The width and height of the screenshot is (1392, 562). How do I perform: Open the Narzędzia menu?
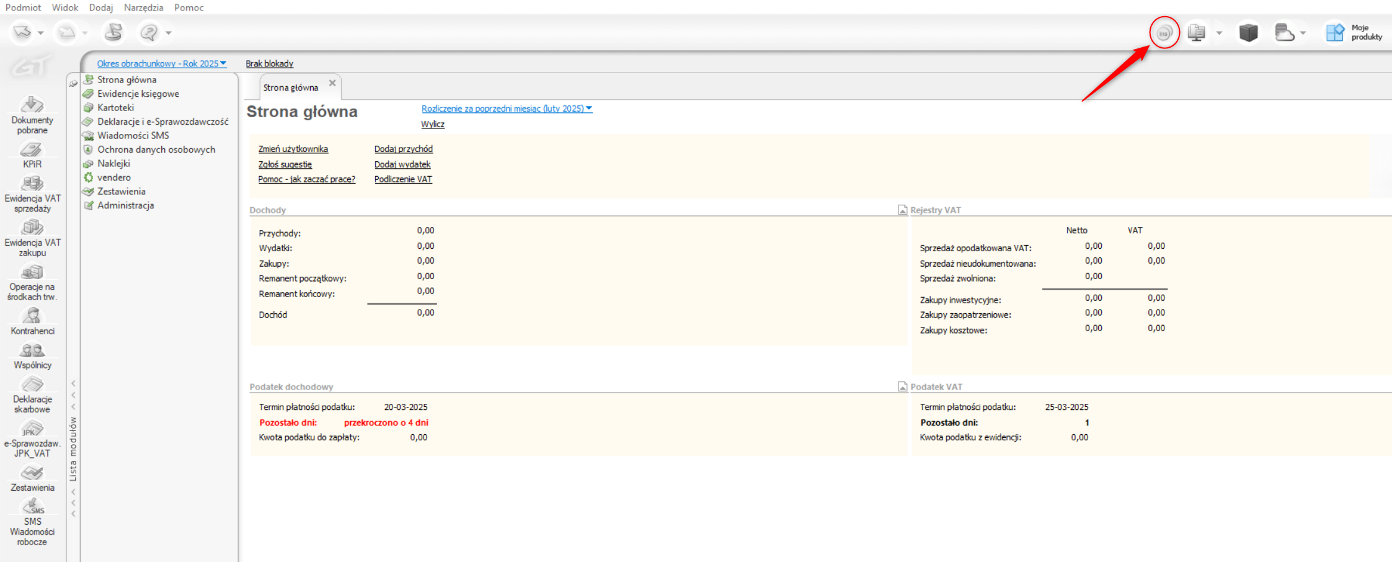click(143, 7)
